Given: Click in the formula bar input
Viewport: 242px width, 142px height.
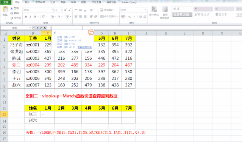Looking at the screenshot, I should 145,28.
